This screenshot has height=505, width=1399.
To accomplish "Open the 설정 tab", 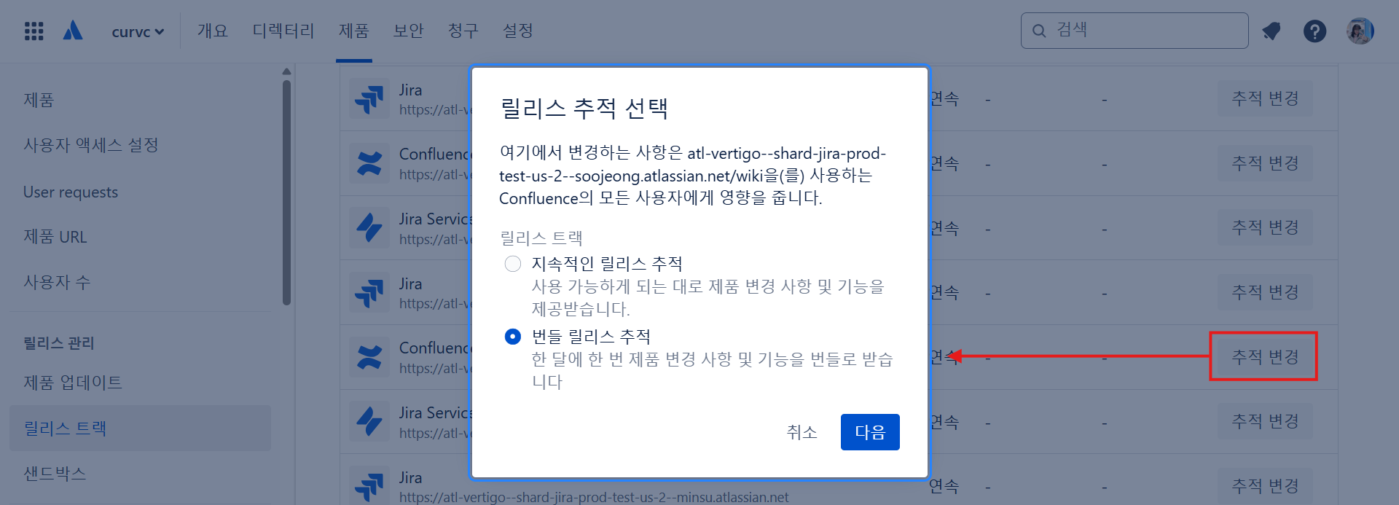I will [518, 31].
